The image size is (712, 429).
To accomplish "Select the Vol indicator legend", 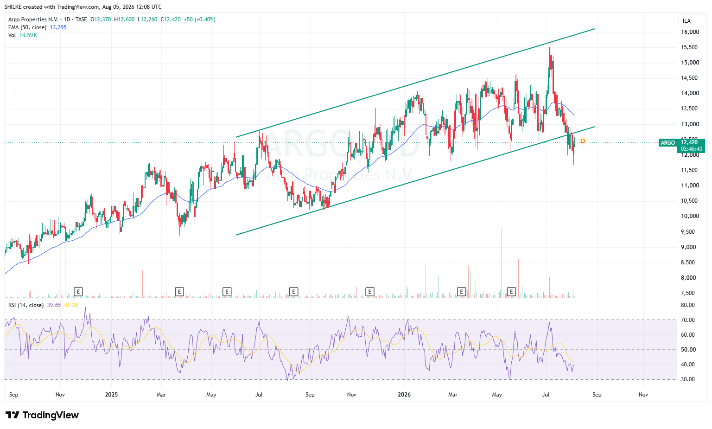I will tap(12, 35).
